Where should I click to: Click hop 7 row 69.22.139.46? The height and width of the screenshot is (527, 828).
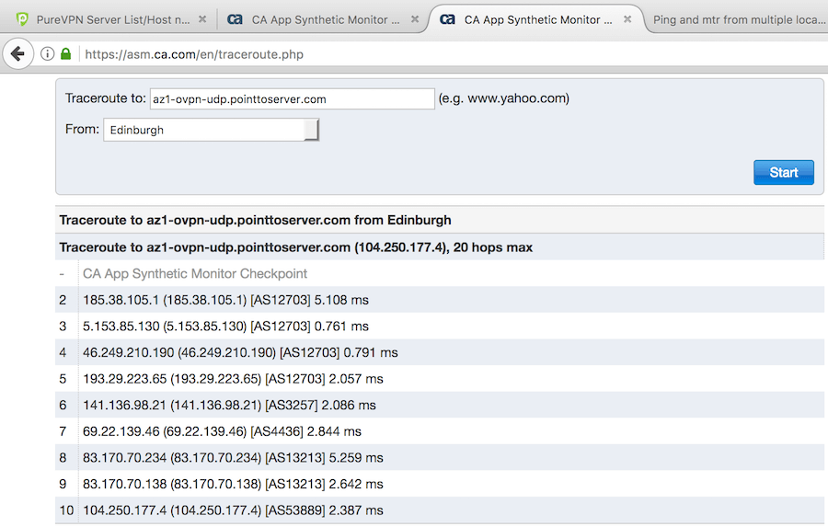[440, 431]
